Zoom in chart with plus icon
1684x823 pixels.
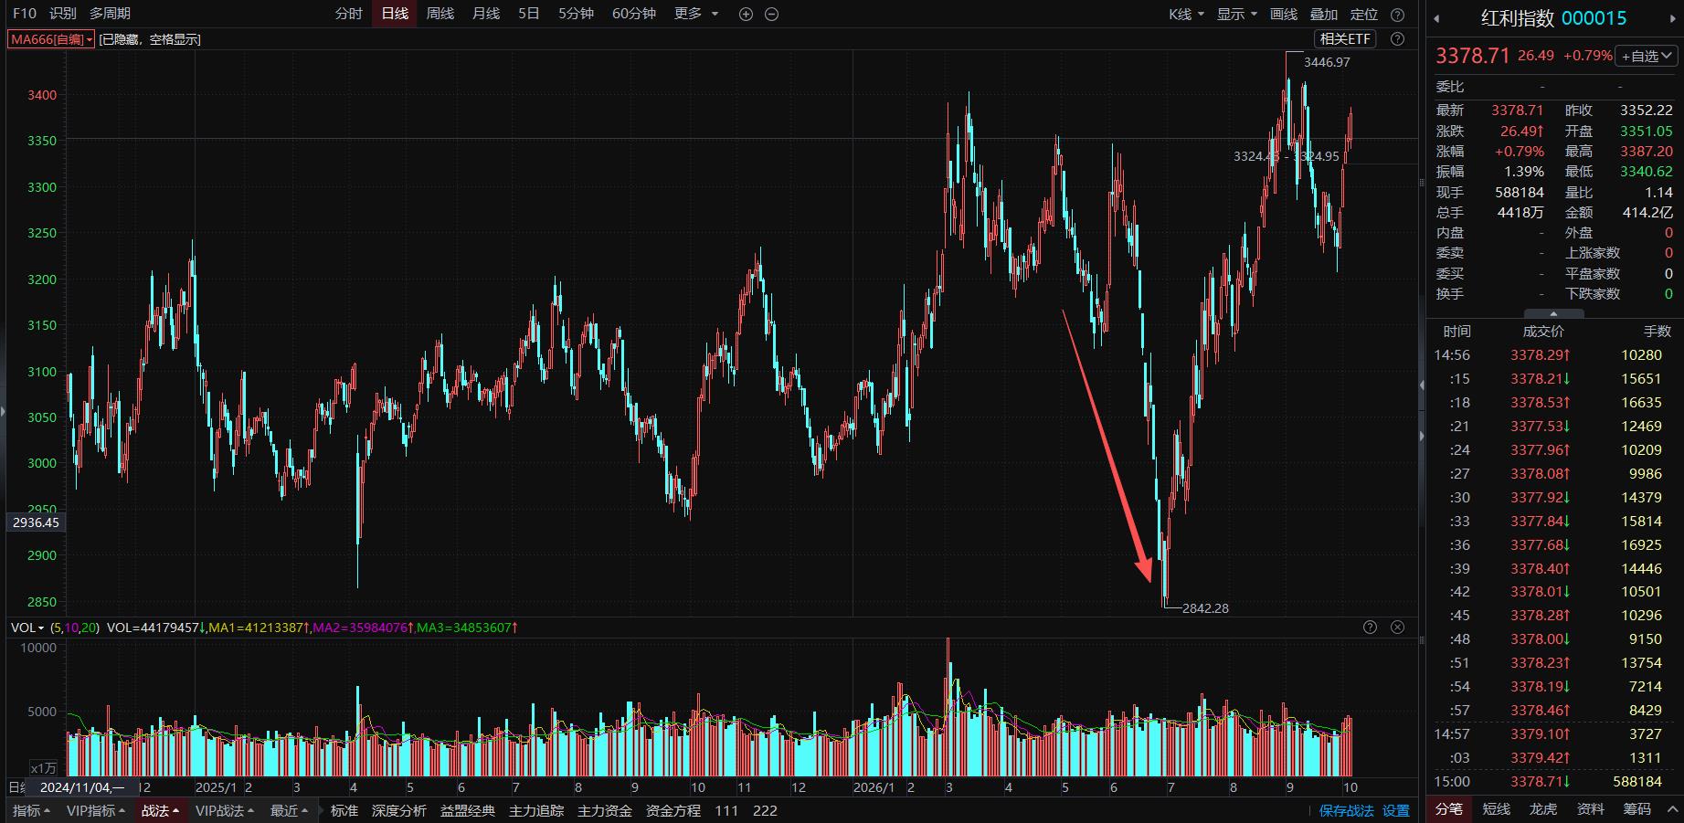click(746, 14)
